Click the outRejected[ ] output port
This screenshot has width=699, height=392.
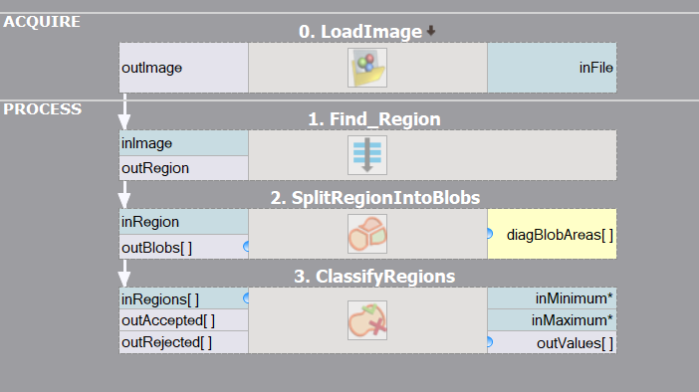tap(183, 342)
